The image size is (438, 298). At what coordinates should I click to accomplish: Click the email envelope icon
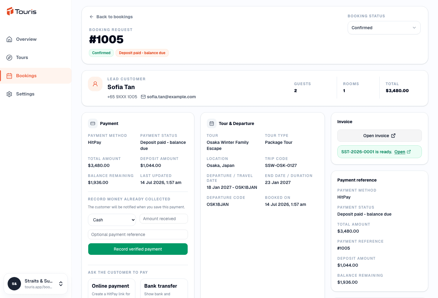[x=143, y=97]
